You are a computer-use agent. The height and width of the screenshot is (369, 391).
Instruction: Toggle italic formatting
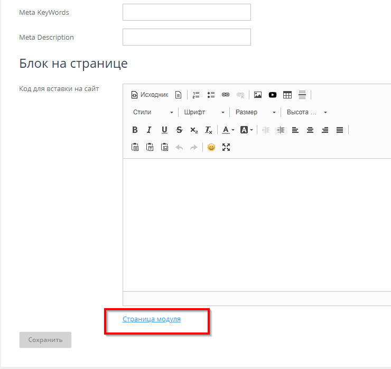tap(150, 130)
